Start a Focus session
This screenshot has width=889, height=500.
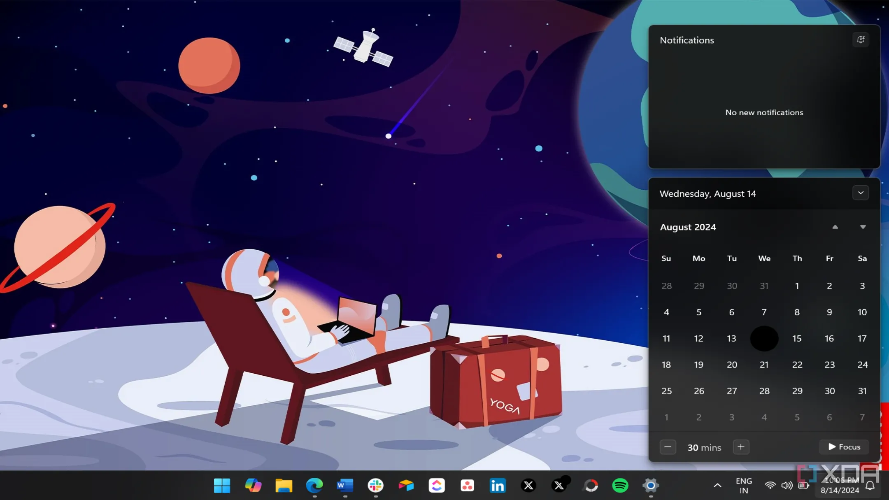click(x=844, y=447)
